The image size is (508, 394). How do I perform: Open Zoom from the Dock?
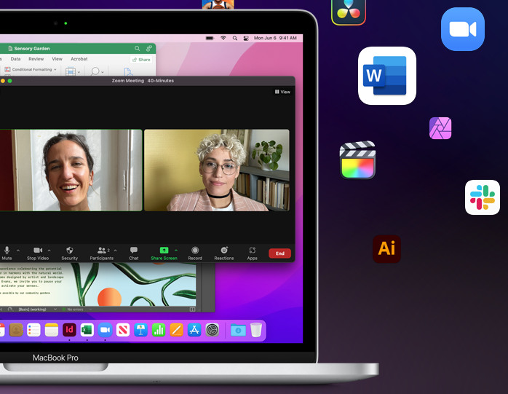[x=105, y=330]
